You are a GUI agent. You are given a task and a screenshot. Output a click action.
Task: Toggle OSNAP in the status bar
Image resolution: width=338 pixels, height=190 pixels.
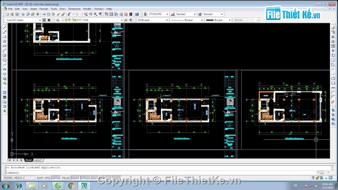[75, 178]
